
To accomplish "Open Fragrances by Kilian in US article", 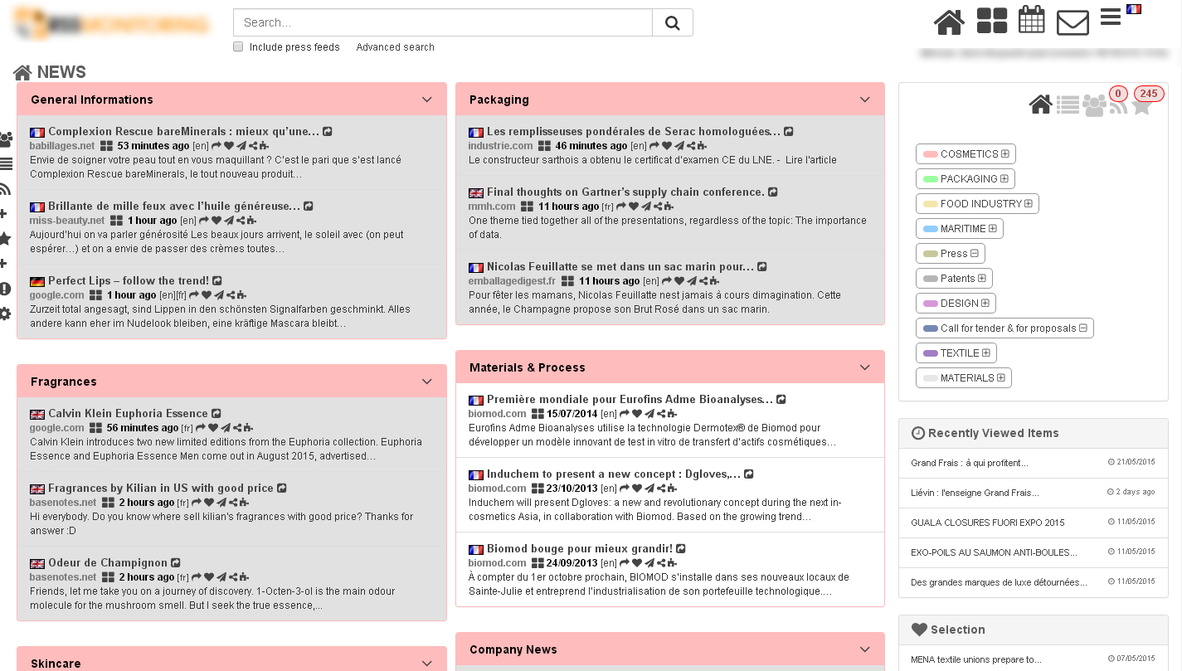I will pyautogui.click(x=160, y=488).
